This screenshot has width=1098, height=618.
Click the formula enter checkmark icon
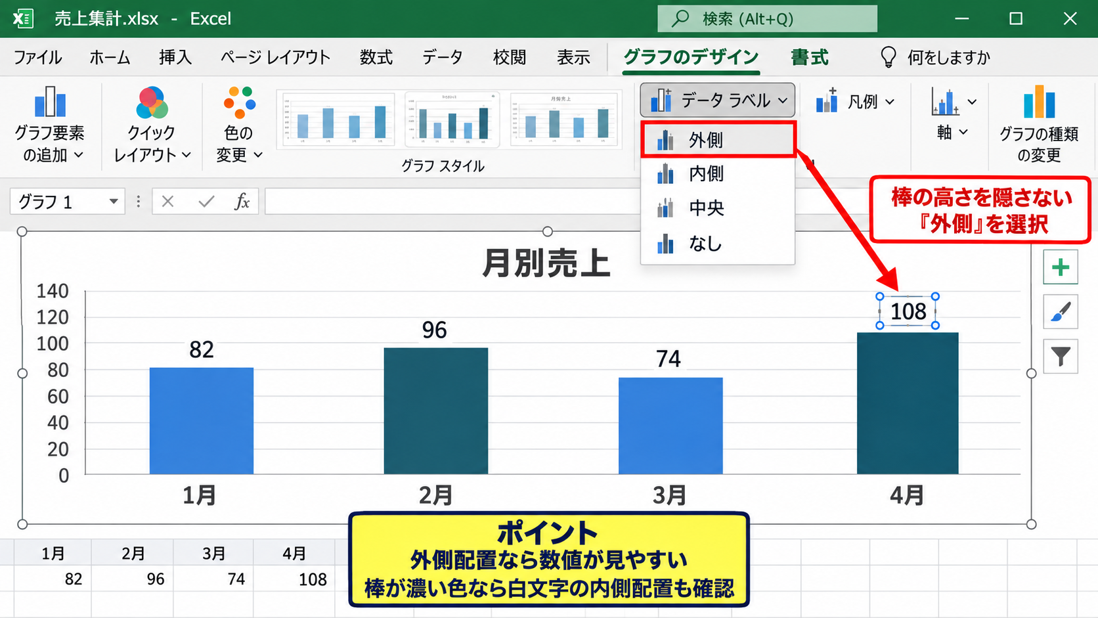206,202
